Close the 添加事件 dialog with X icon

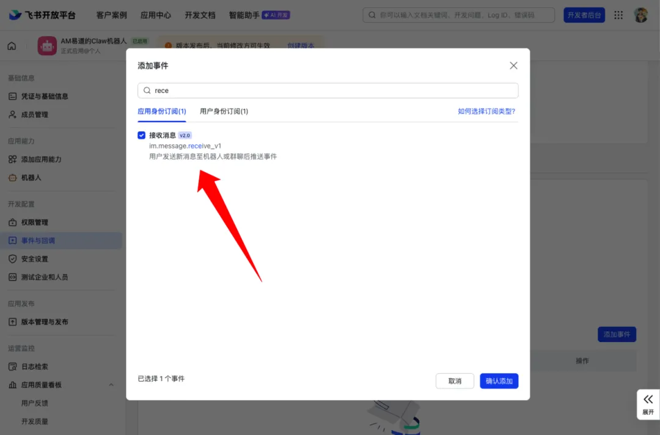tap(513, 65)
